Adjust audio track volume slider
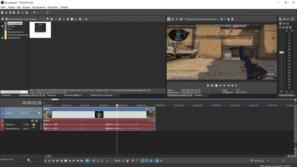Viewport: 297px width, 167px height. point(34,125)
